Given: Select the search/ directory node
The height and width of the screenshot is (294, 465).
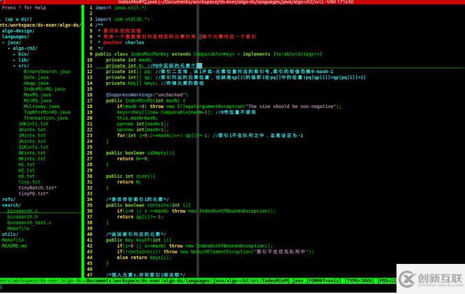Looking at the screenshot, I should coord(11,205).
